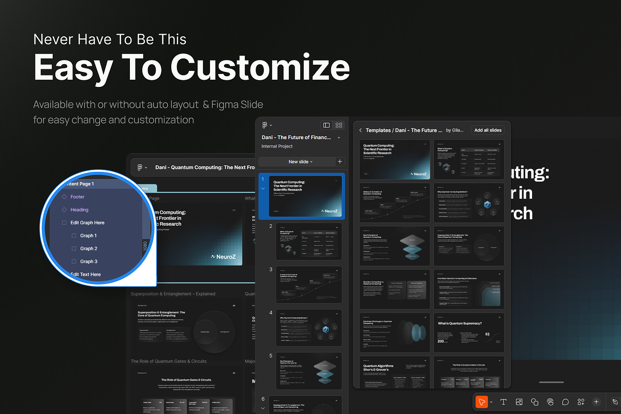Select the Image tool in the toolbar
621x414 pixels.
click(x=519, y=402)
